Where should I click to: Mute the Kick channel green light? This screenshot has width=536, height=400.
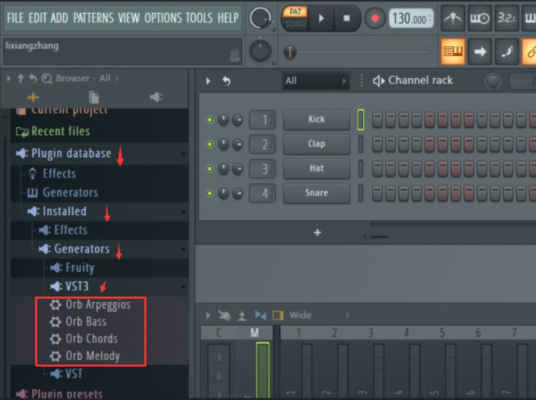click(210, 120)
